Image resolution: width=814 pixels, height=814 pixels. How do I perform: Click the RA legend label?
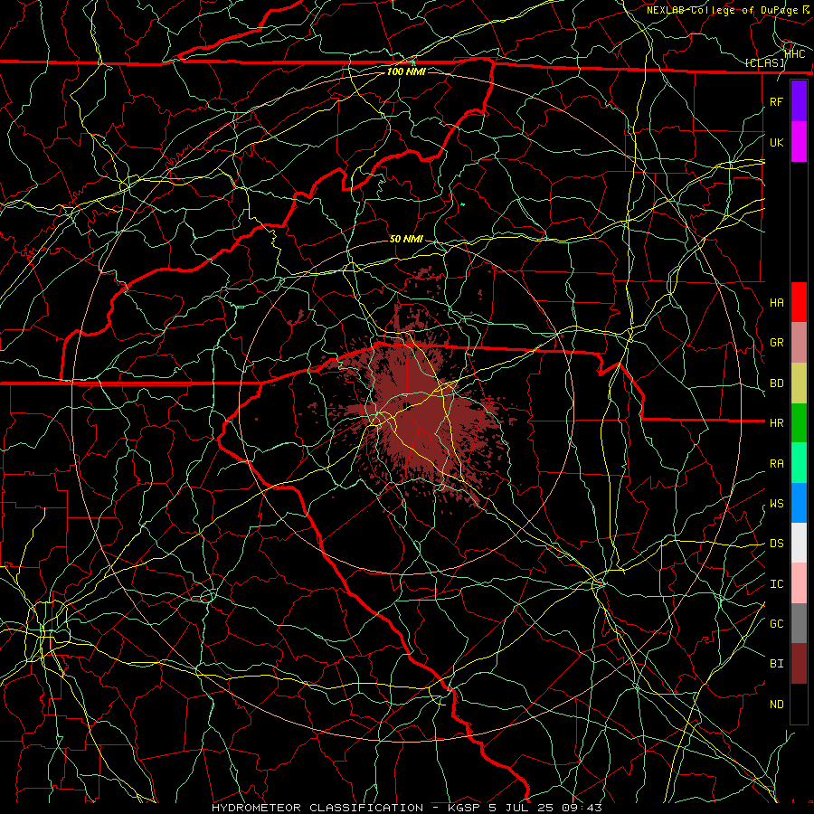click(x=776, y=464)
